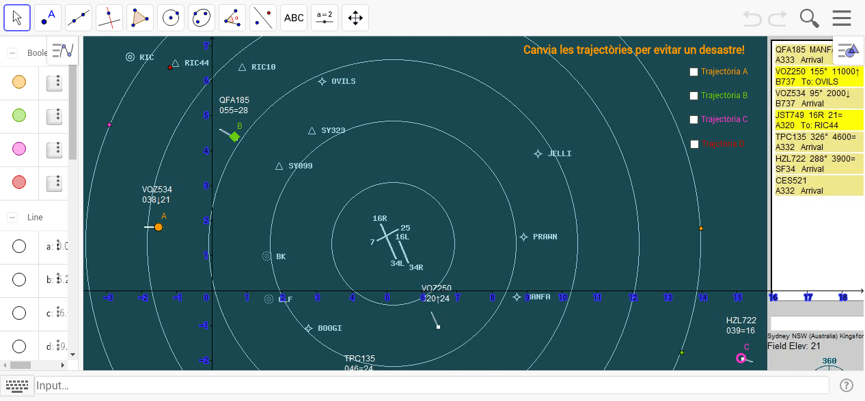Toggle the green object color circle

point(19,116)
